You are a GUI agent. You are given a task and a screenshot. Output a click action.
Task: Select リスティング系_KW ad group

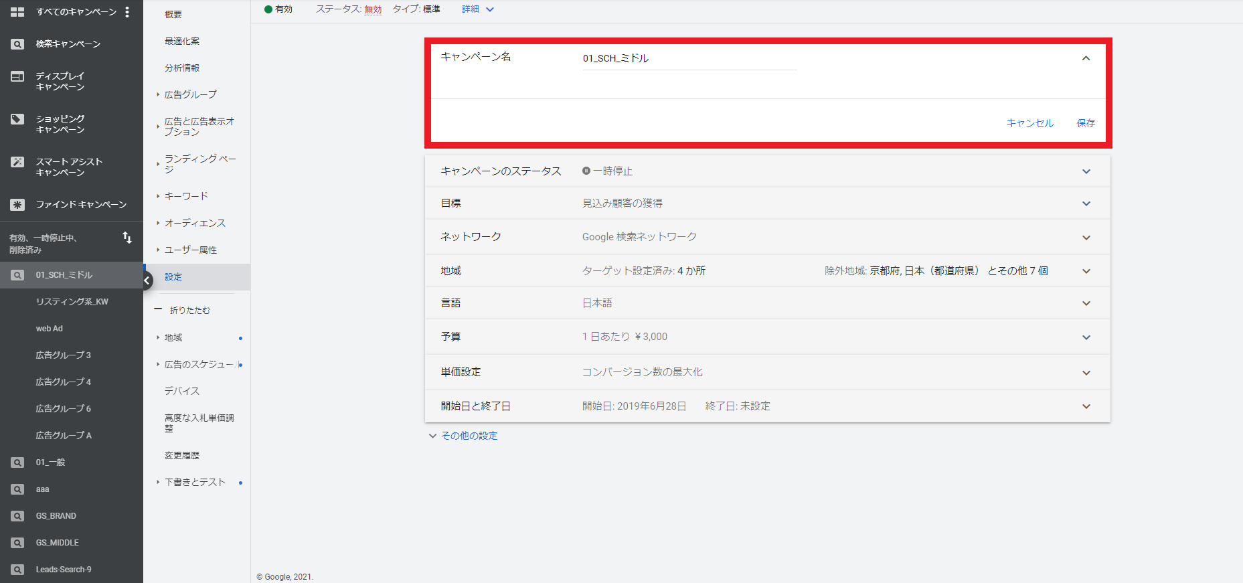(72, 302)
